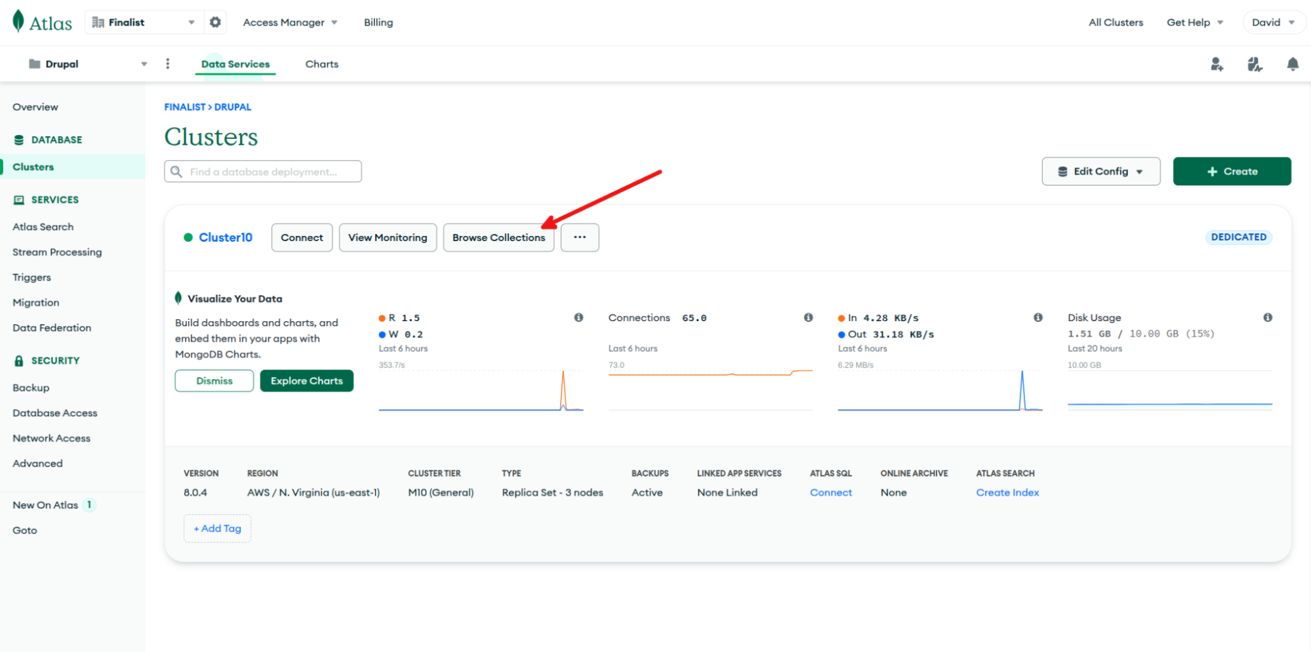
Task: Click the Finalist organization building icon
Action: 98,22
